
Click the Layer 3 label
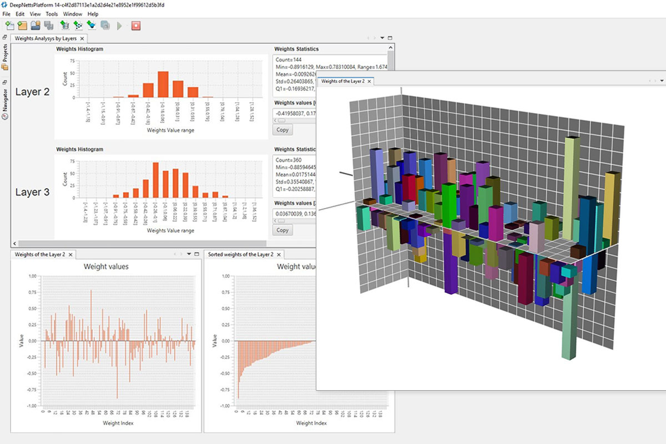pos(32,192)
